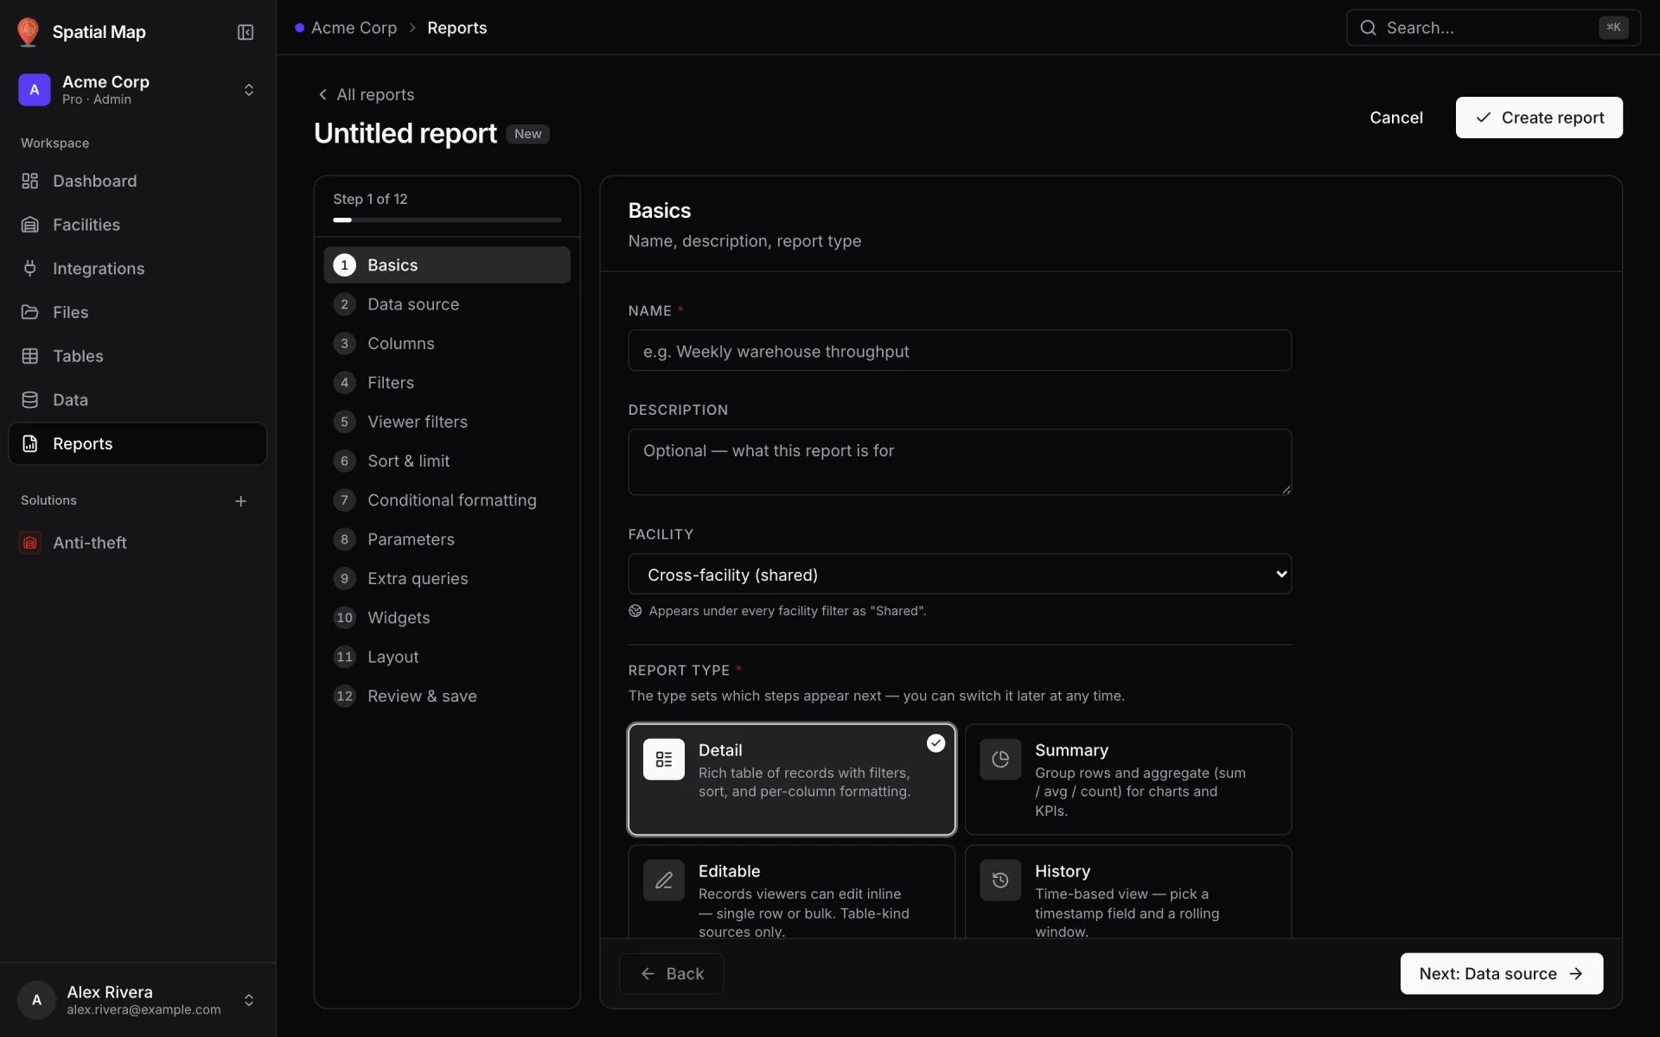Focus the Search field

[x=1493, y=28]
